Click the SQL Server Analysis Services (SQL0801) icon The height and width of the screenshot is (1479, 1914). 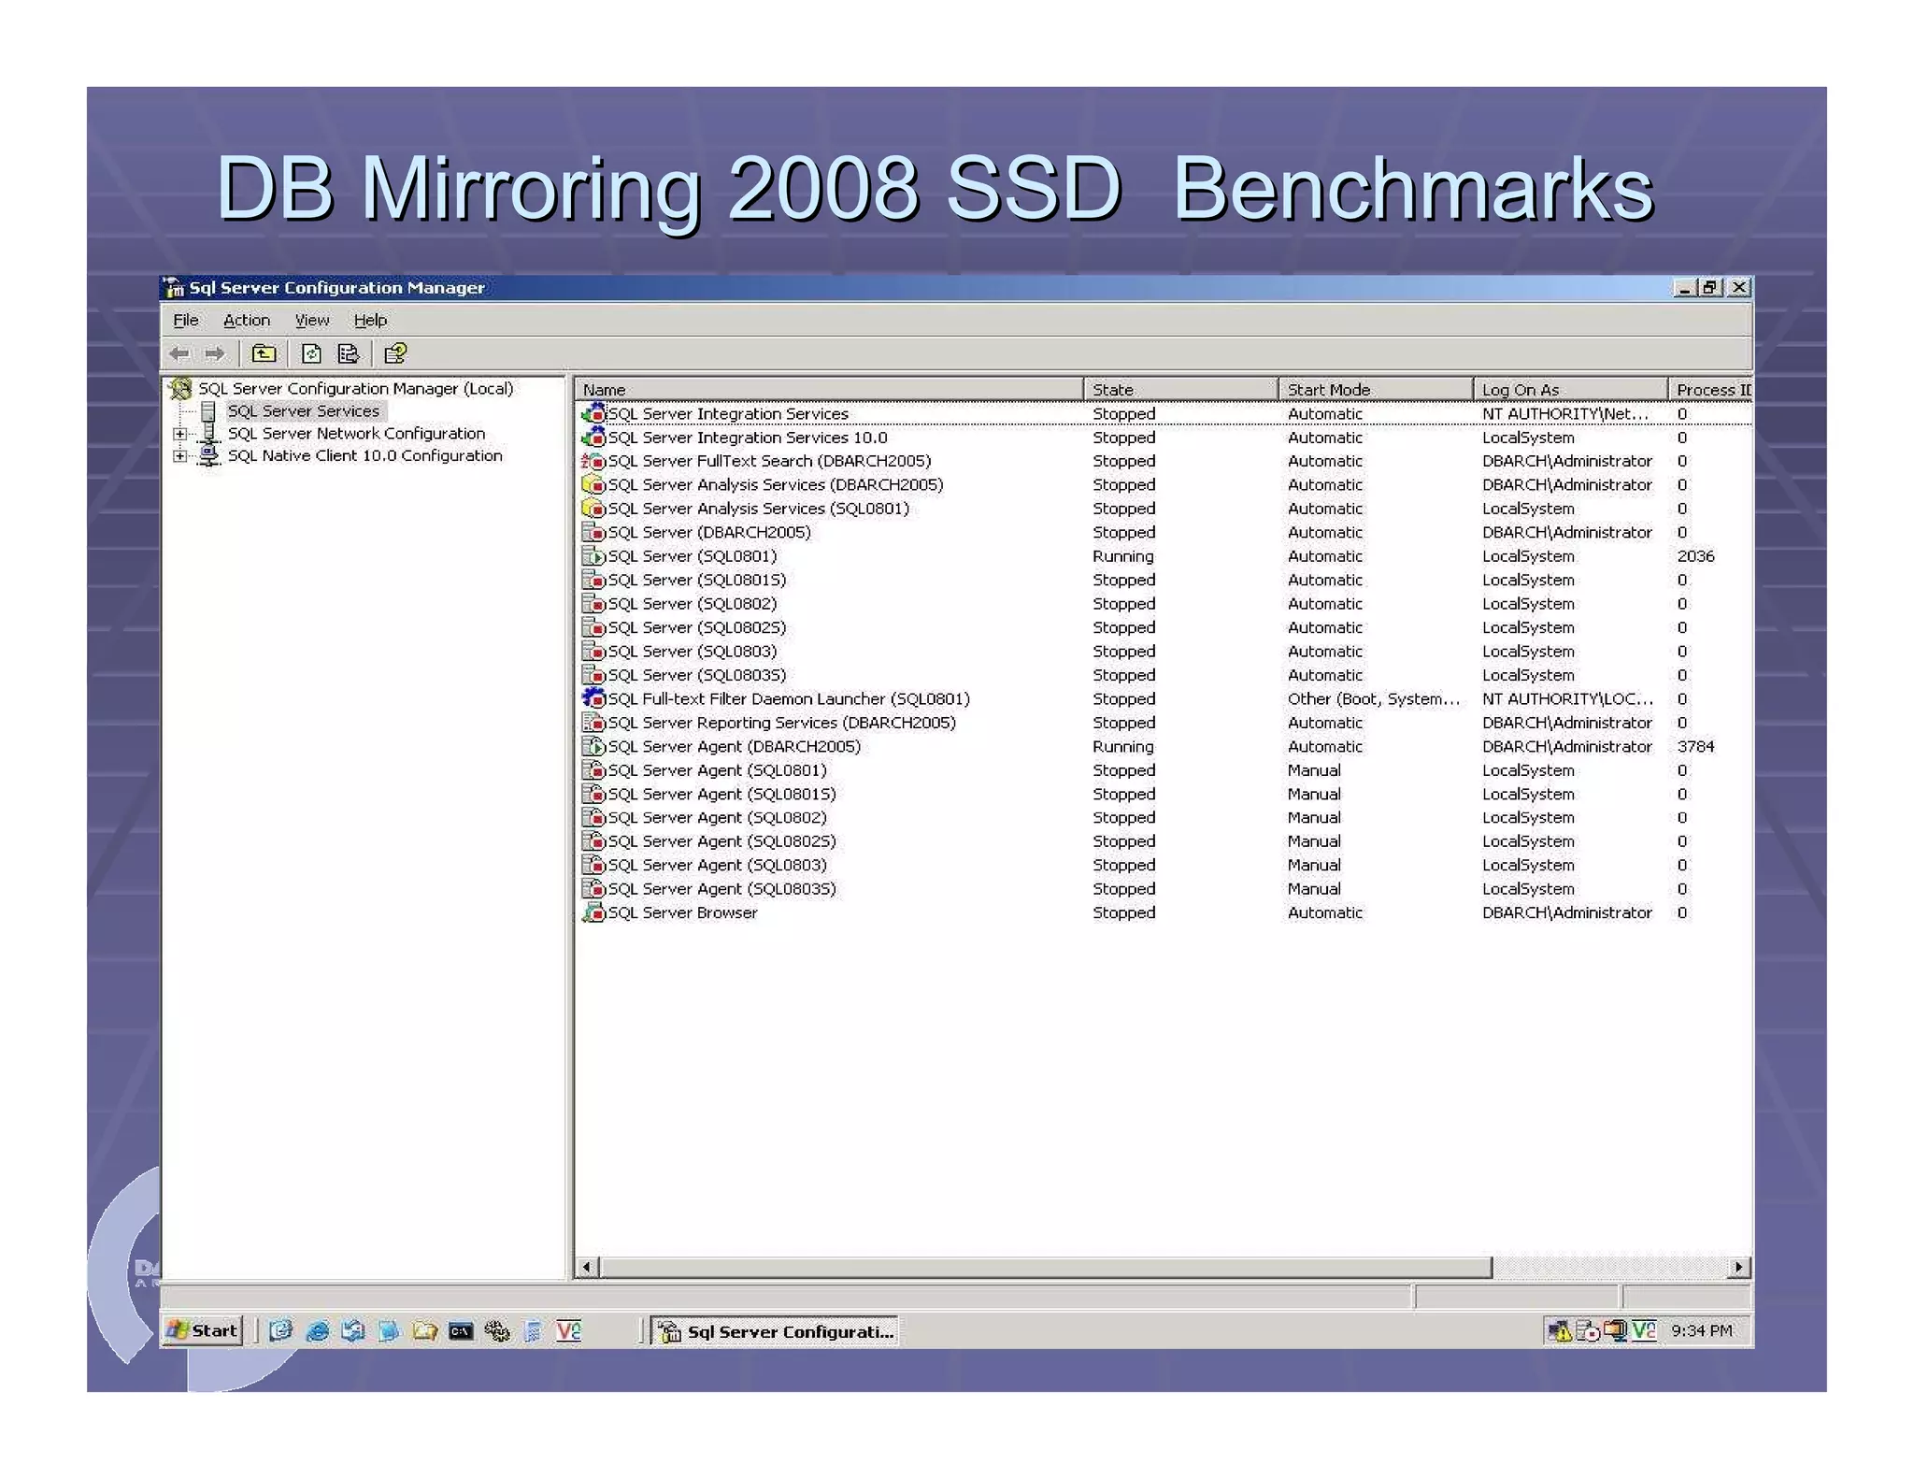click(593, 508)
